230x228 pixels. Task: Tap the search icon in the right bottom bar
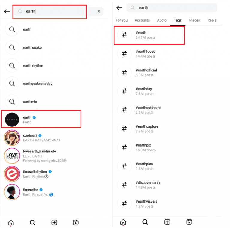tap(145, 222)
